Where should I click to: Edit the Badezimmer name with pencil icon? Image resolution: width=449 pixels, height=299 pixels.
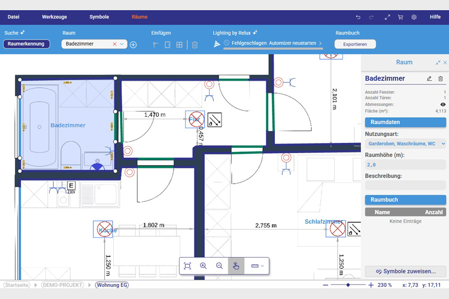pos(429,78)
